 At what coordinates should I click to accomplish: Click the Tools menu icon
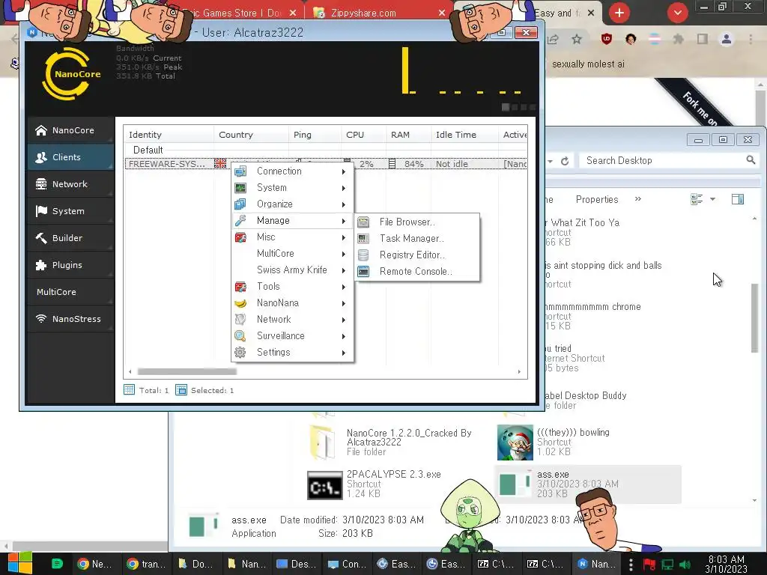coord(240,287)
